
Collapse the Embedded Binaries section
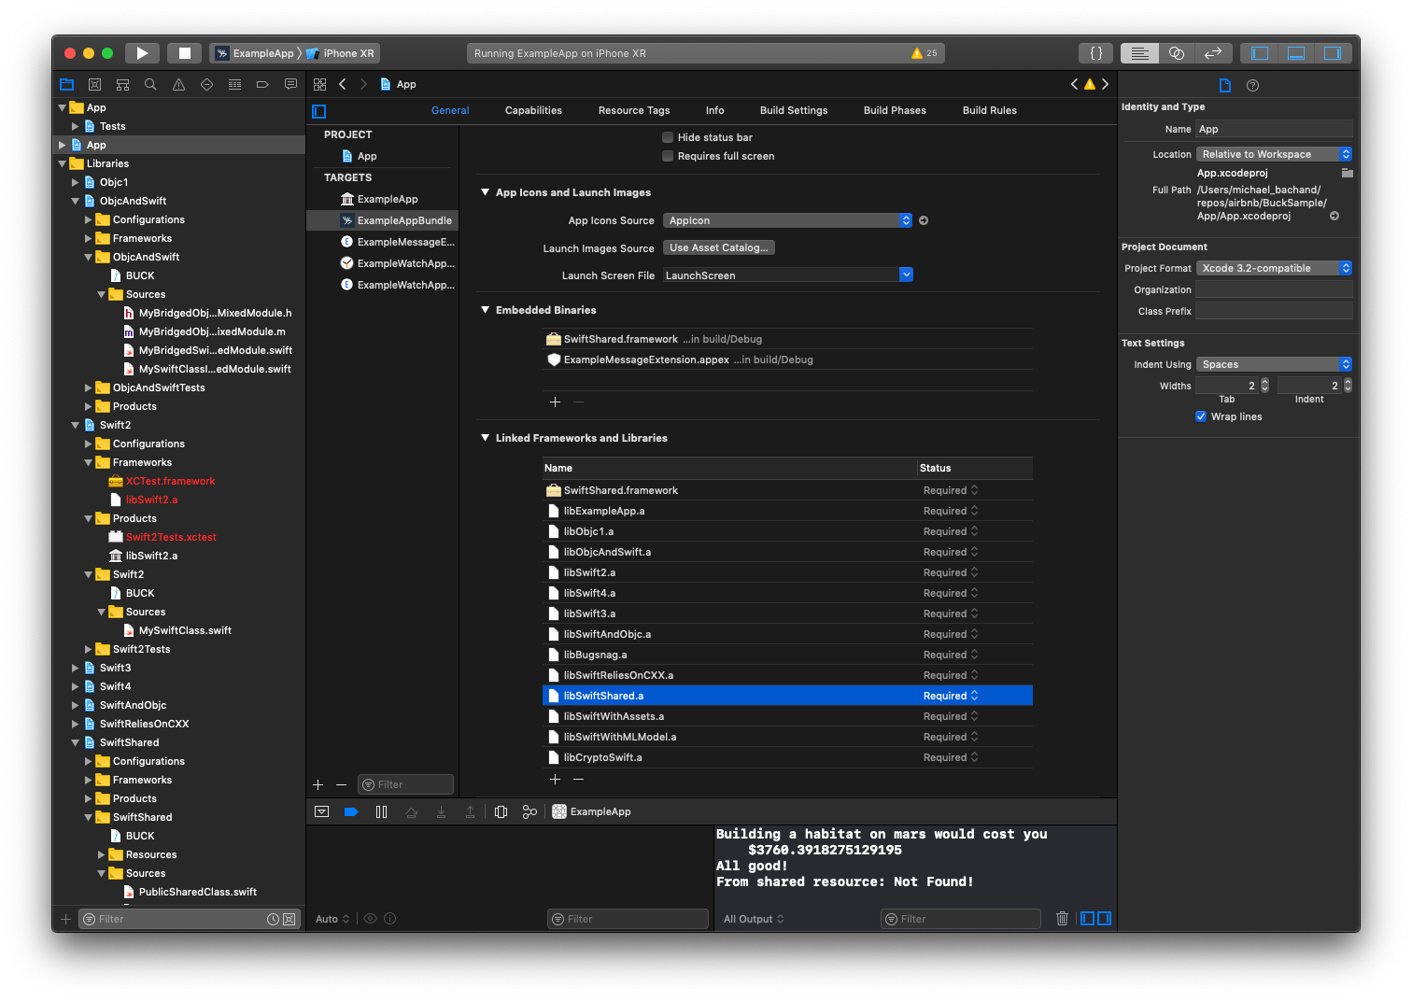(x=486, y=310)
